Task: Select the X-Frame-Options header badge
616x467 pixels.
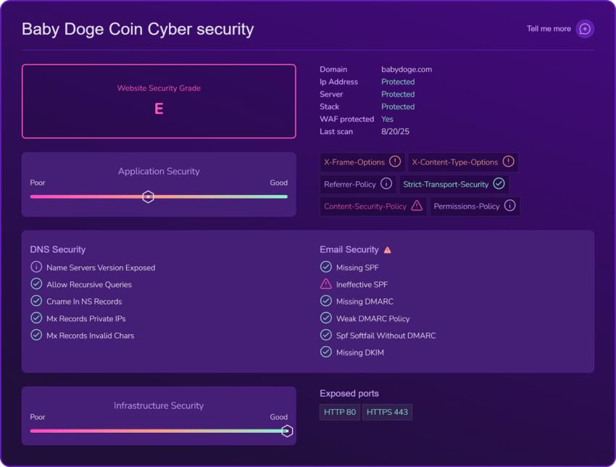Action: 362,162
